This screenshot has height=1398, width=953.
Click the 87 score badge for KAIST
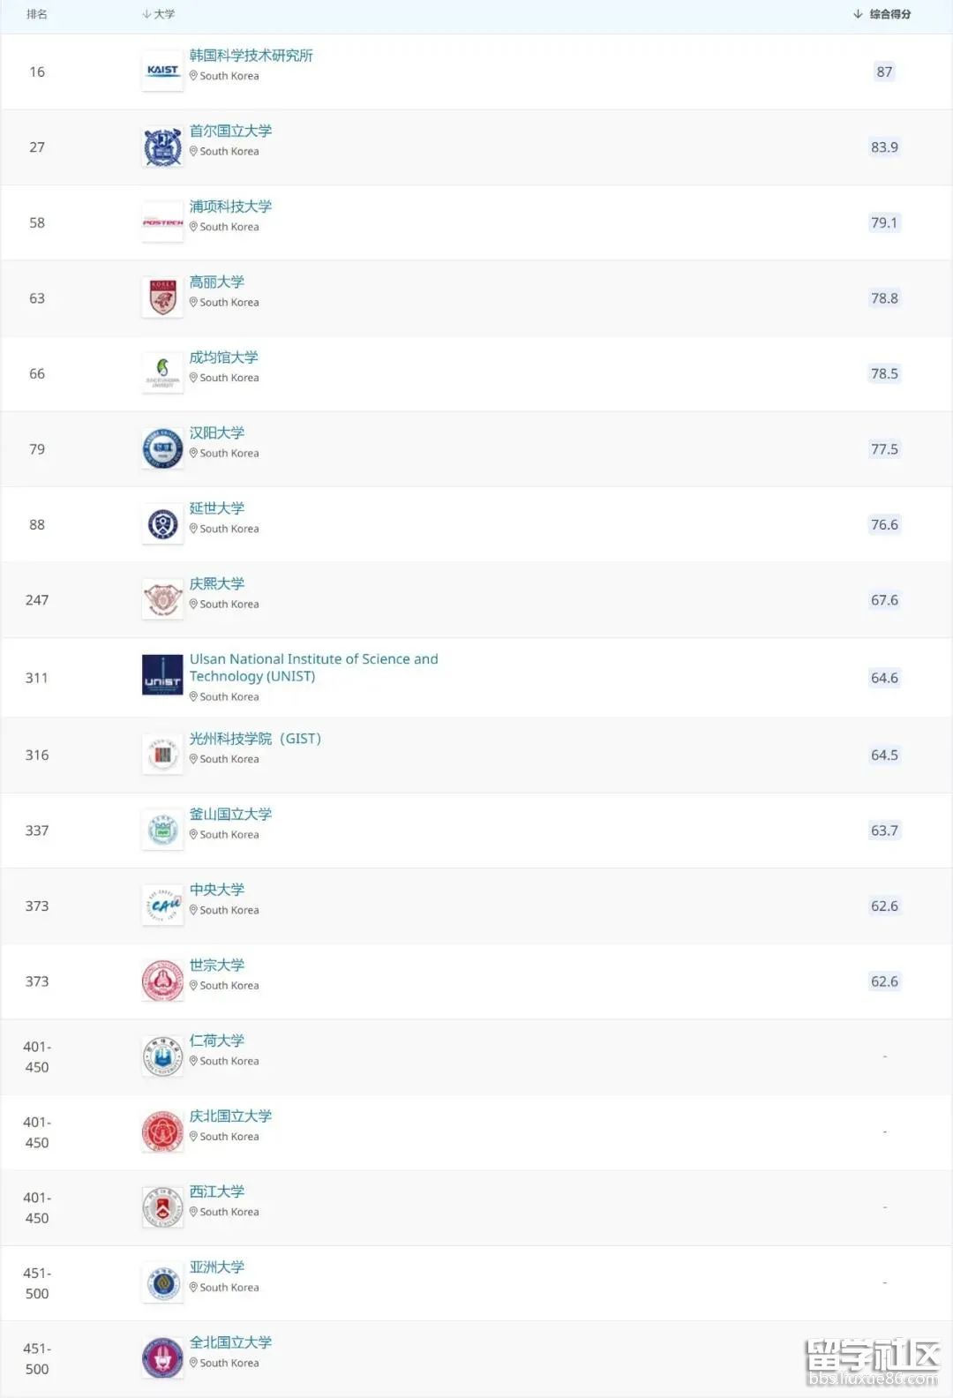pyautogui.click(x=884, y=71)
